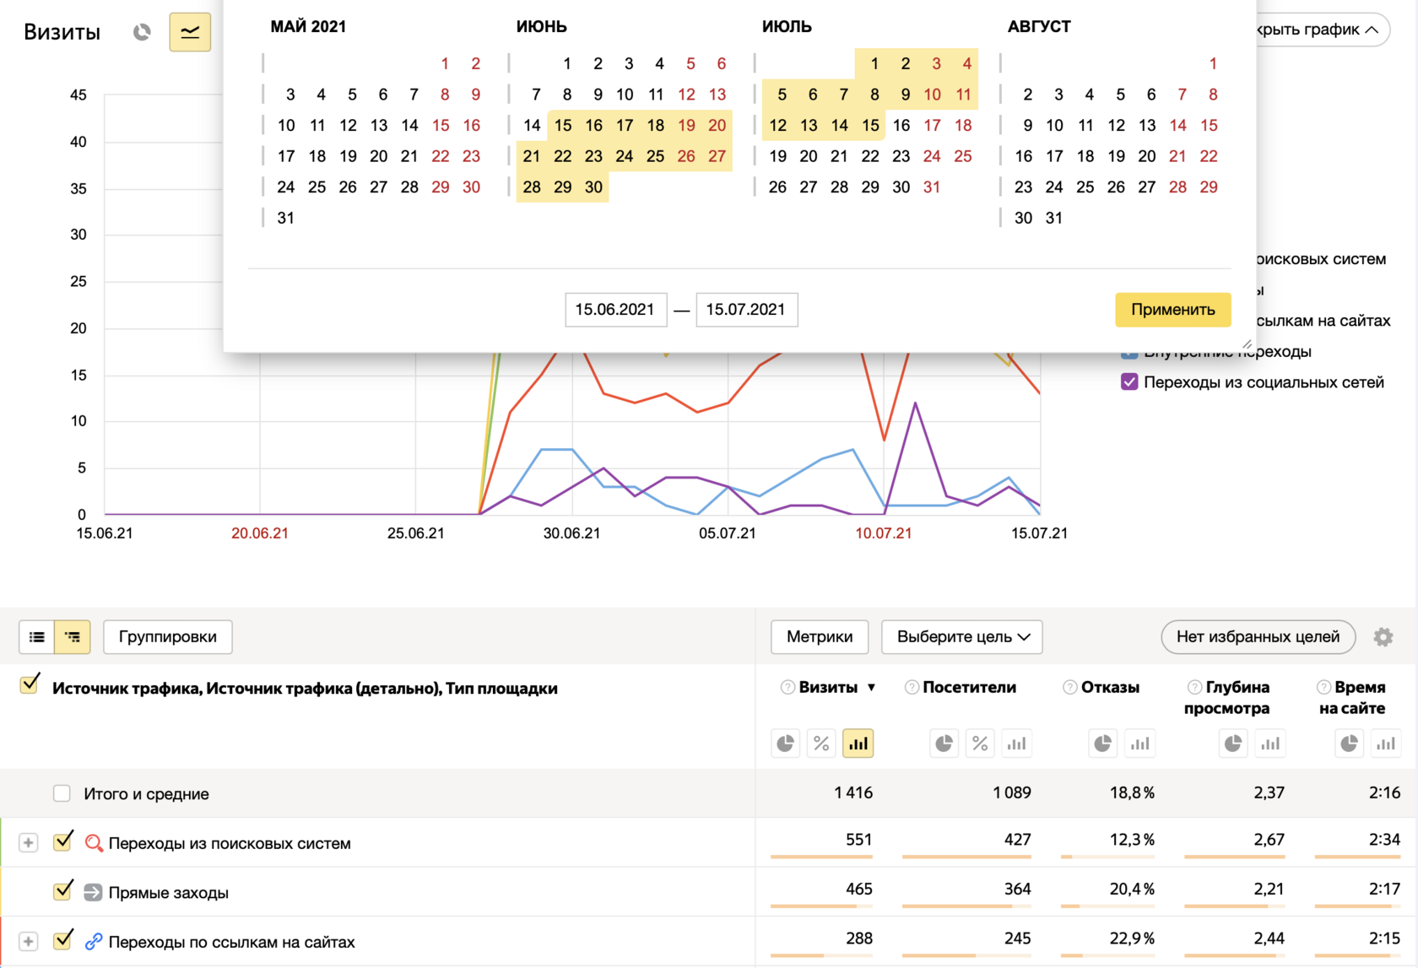Show Визиты column as percentages

(821, 744)
